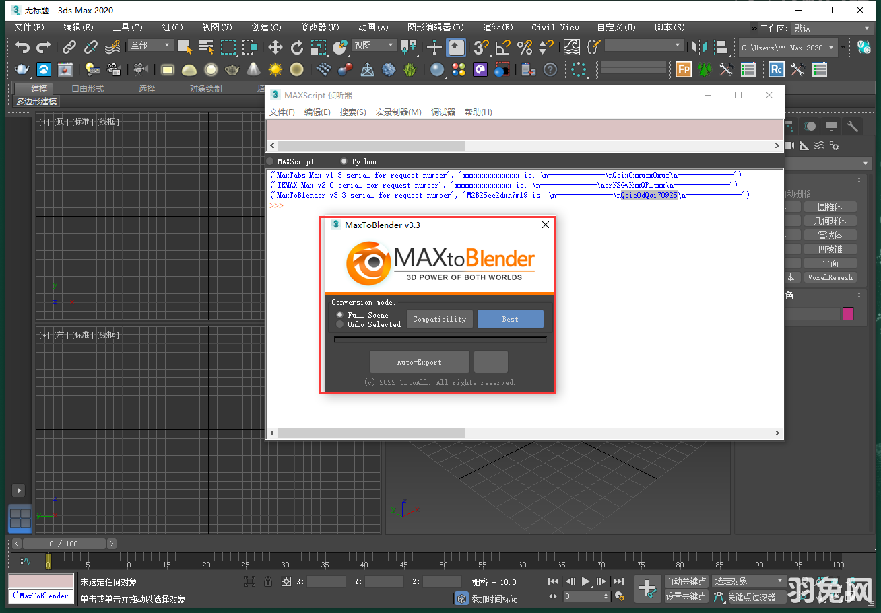This screenshot has width=881, height=613.
Task: Open the 视图 coordinate system dropdown
Action: [x=374, y=46]
